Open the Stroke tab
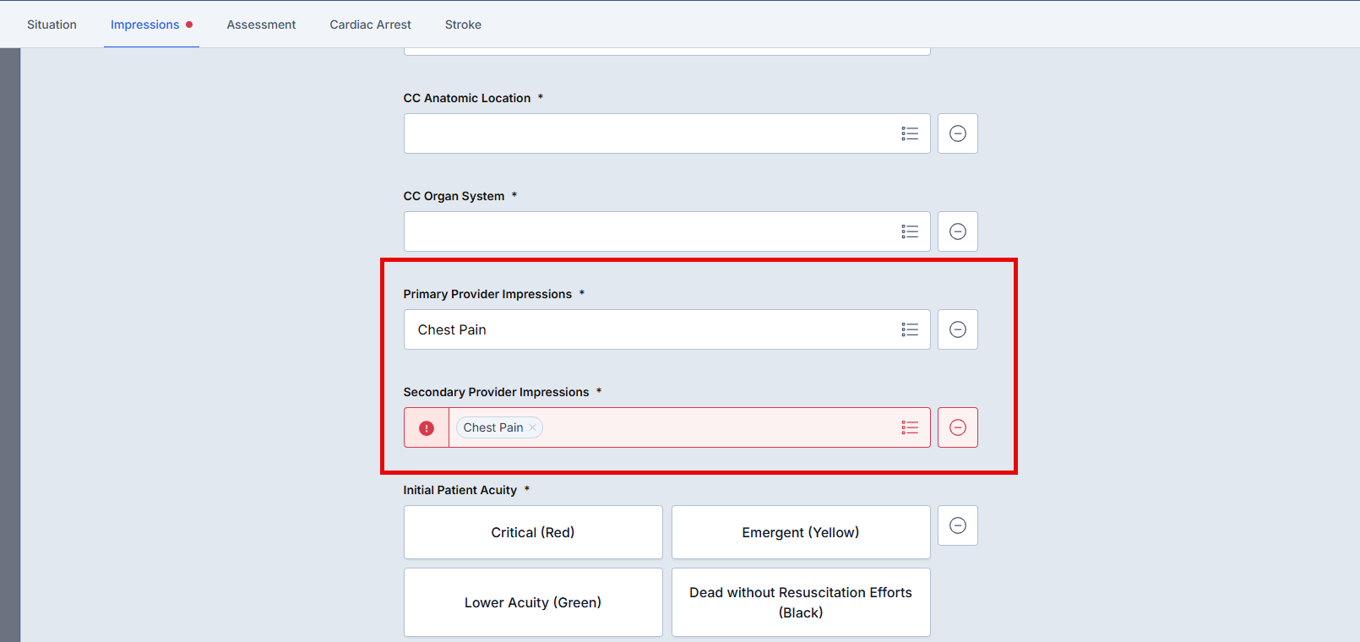This screenshot has height=642, width=1360. (x=463, y=24)
